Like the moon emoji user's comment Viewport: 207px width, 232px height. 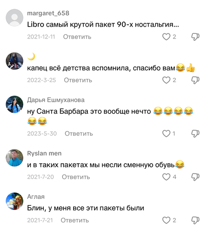pyautogui.click(x=167, y=80)
